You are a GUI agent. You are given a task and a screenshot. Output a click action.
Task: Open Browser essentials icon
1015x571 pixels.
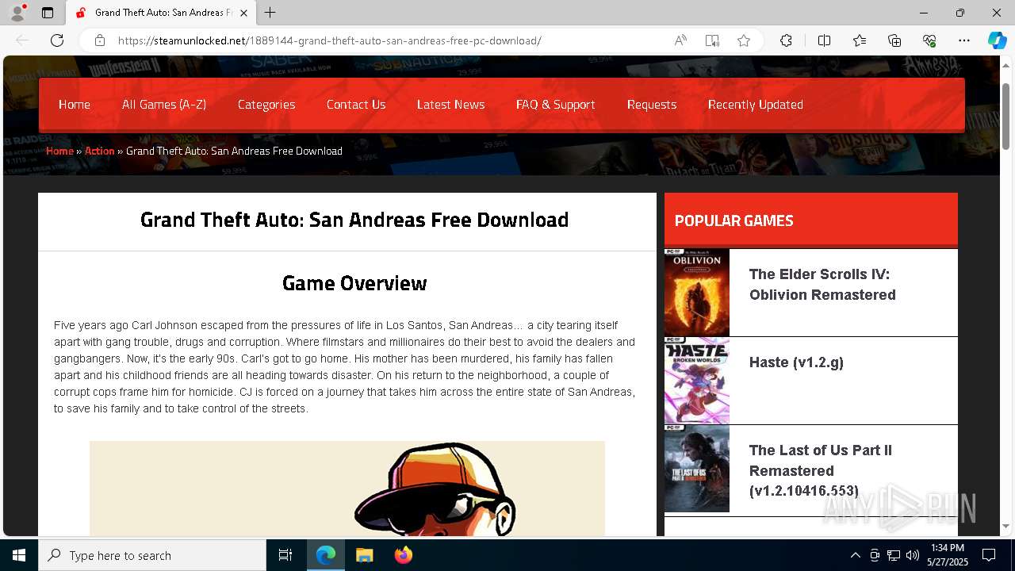point(929,40)
